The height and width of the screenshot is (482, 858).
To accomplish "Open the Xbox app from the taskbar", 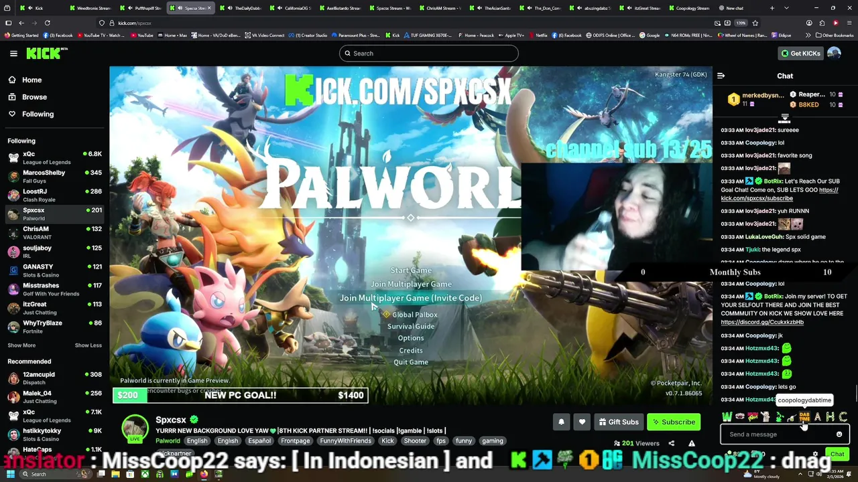I will click(x=145, y=474).
